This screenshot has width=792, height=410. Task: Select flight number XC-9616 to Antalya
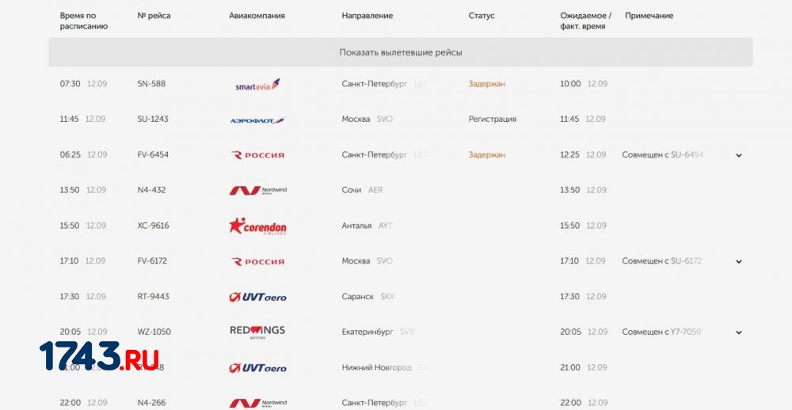click(153, 226)
